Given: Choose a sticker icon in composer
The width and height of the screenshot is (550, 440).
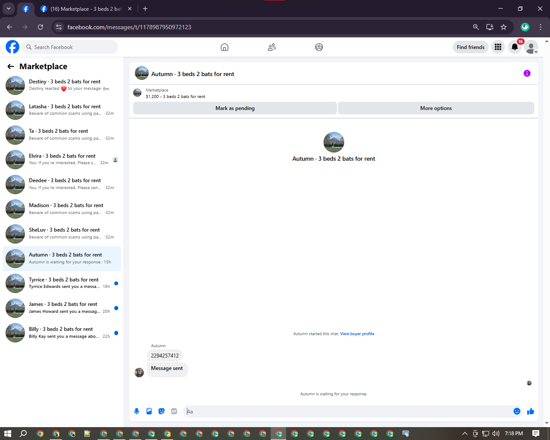Looking at the screenshot, I should click(x=162, y=411).
